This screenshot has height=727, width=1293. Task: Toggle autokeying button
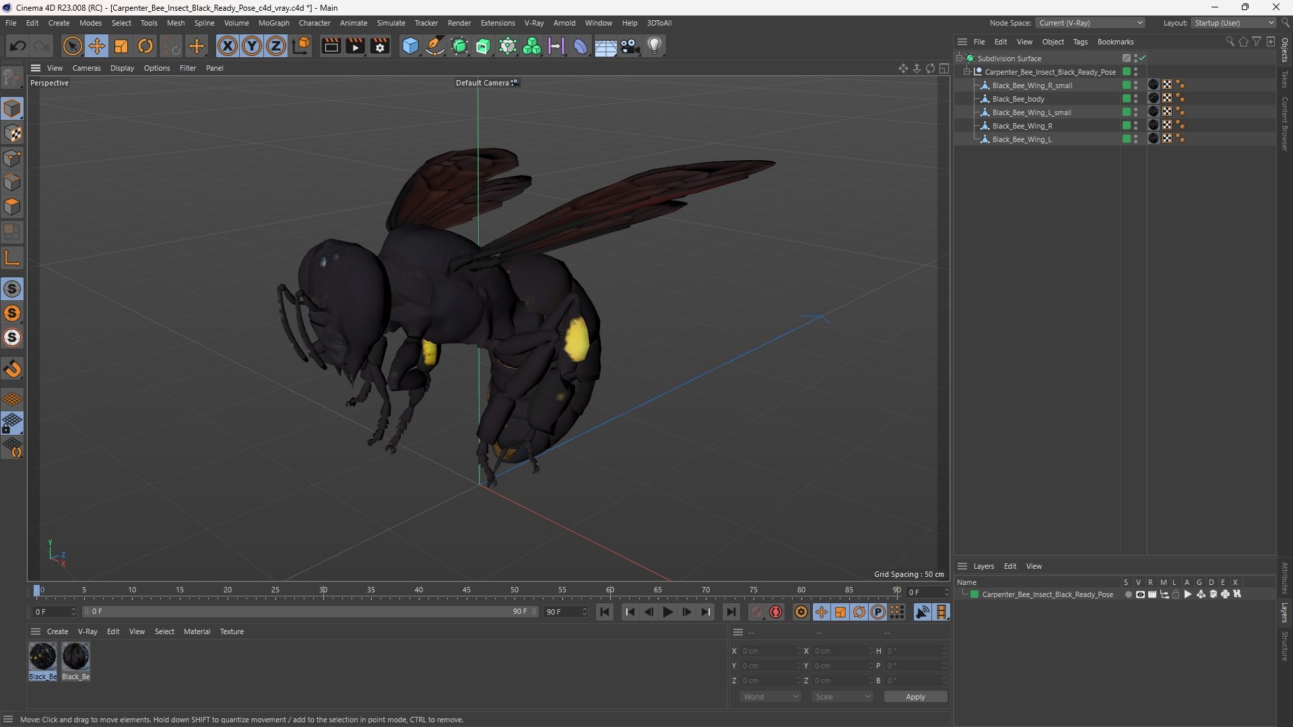(x=776, y=612)
